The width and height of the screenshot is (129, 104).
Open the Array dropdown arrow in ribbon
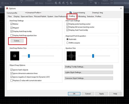[x=11, y=3]
